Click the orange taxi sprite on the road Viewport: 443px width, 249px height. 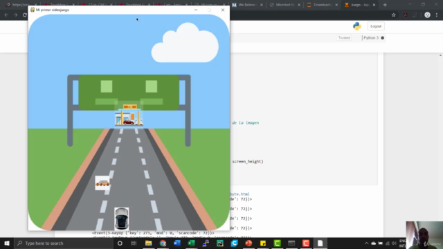[x=102, y=183]
